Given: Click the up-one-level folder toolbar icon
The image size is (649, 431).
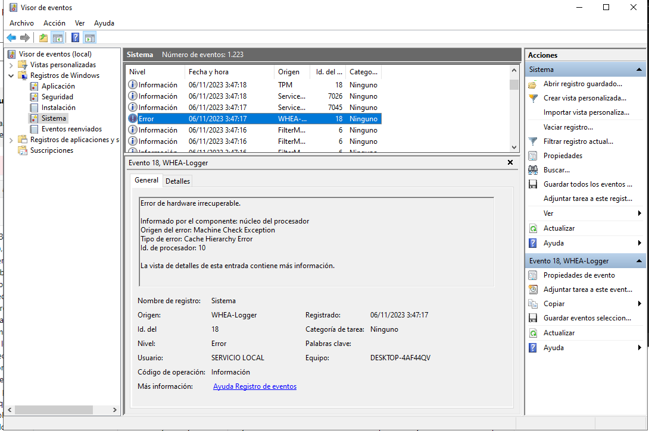Looking at the screenshot, I should click(x=43, y=38).
